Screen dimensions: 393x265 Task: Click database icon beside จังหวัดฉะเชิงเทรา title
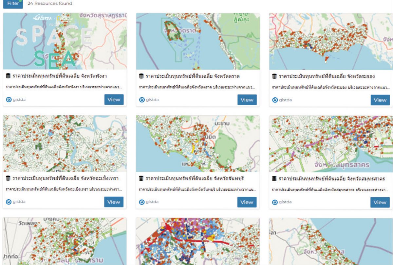(8, 178)
